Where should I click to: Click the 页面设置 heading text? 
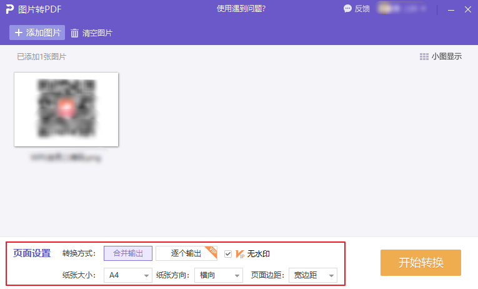coord(32,253)
